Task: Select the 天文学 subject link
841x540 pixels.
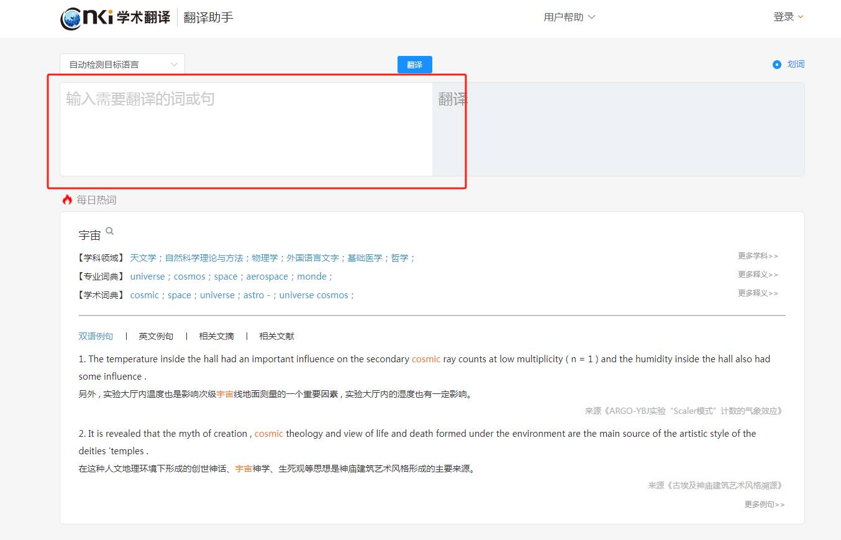Action: (x=143, y=257)
